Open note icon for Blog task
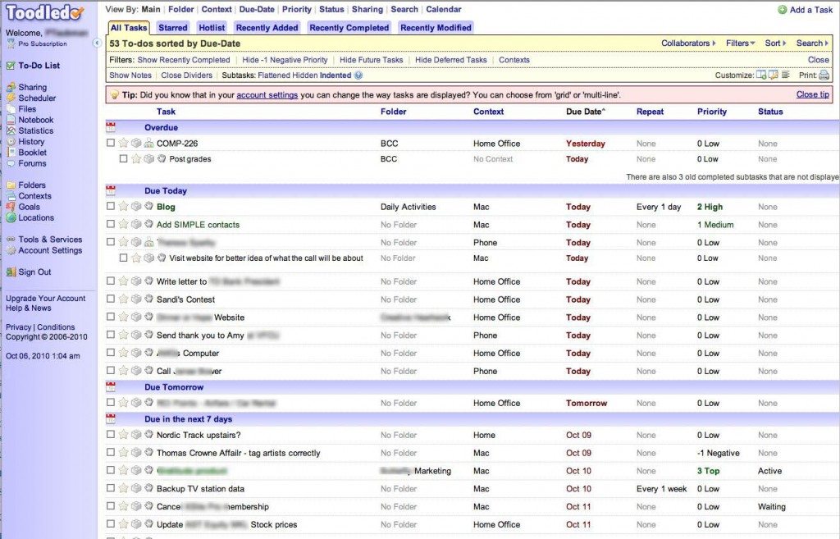This screenshot has height=539, width=840. coord(136,206)
